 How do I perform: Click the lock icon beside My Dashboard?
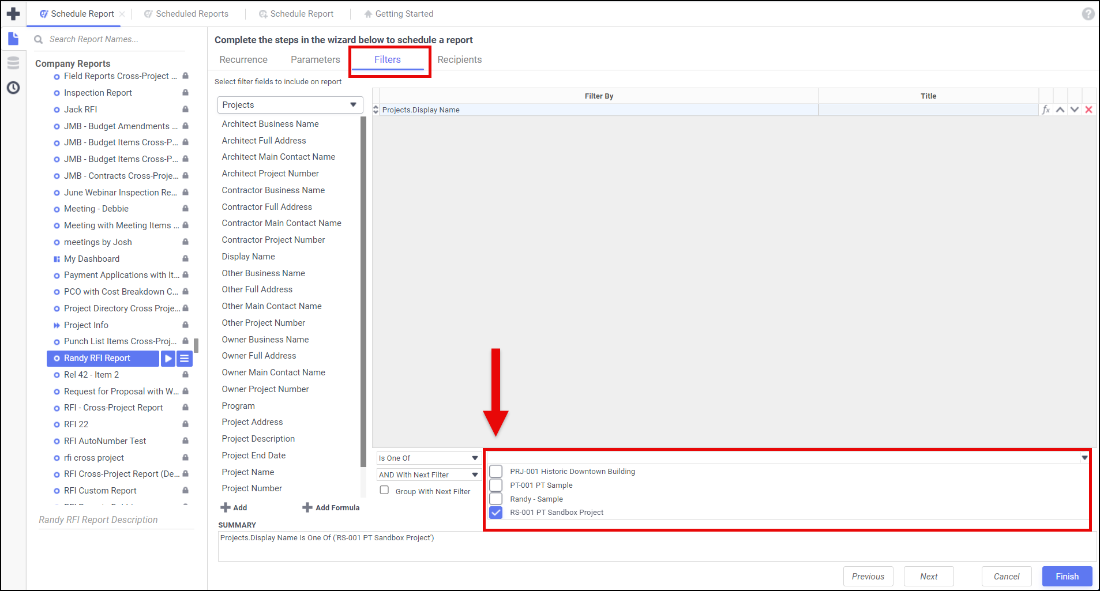(x=185, y=258)
